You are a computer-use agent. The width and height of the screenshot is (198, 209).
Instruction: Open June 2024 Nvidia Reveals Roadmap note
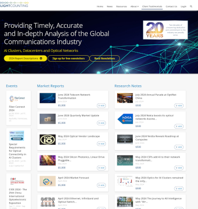157,138
